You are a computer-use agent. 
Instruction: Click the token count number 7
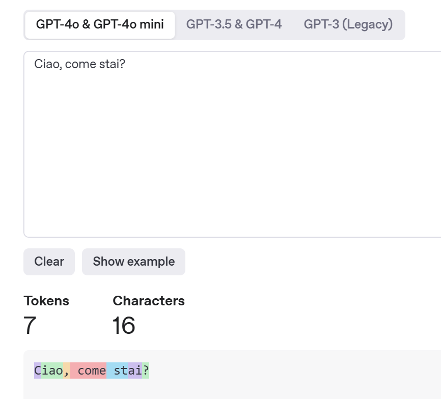click(30, 325)
